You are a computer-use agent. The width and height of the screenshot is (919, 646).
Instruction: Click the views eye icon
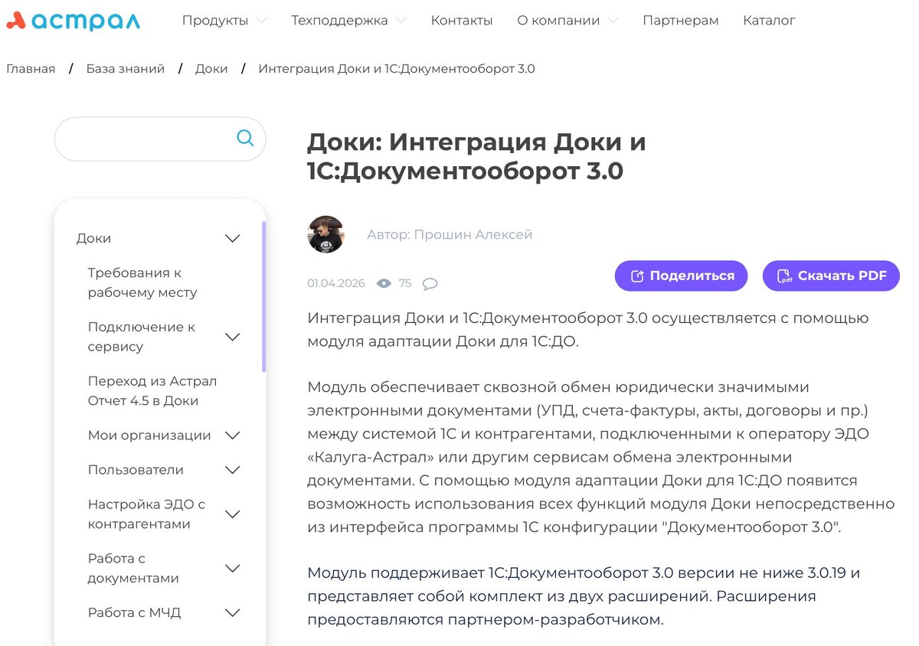pyautogui.click(x=384, y=283)
